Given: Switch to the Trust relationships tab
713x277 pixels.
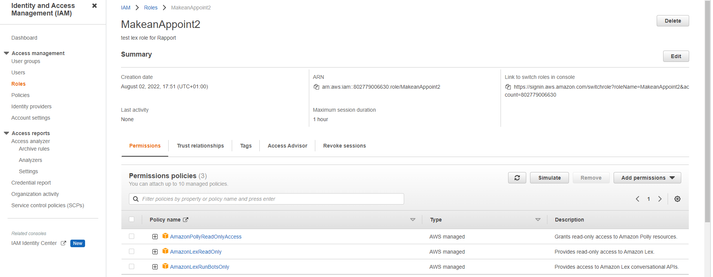Looking at the screenshot, I should 200,146.
